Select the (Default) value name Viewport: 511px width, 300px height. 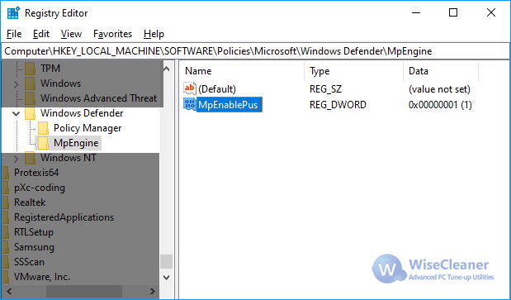(217, 89)
